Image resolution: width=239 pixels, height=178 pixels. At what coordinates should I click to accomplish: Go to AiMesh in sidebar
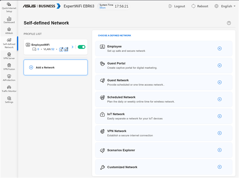pos(9,31)
